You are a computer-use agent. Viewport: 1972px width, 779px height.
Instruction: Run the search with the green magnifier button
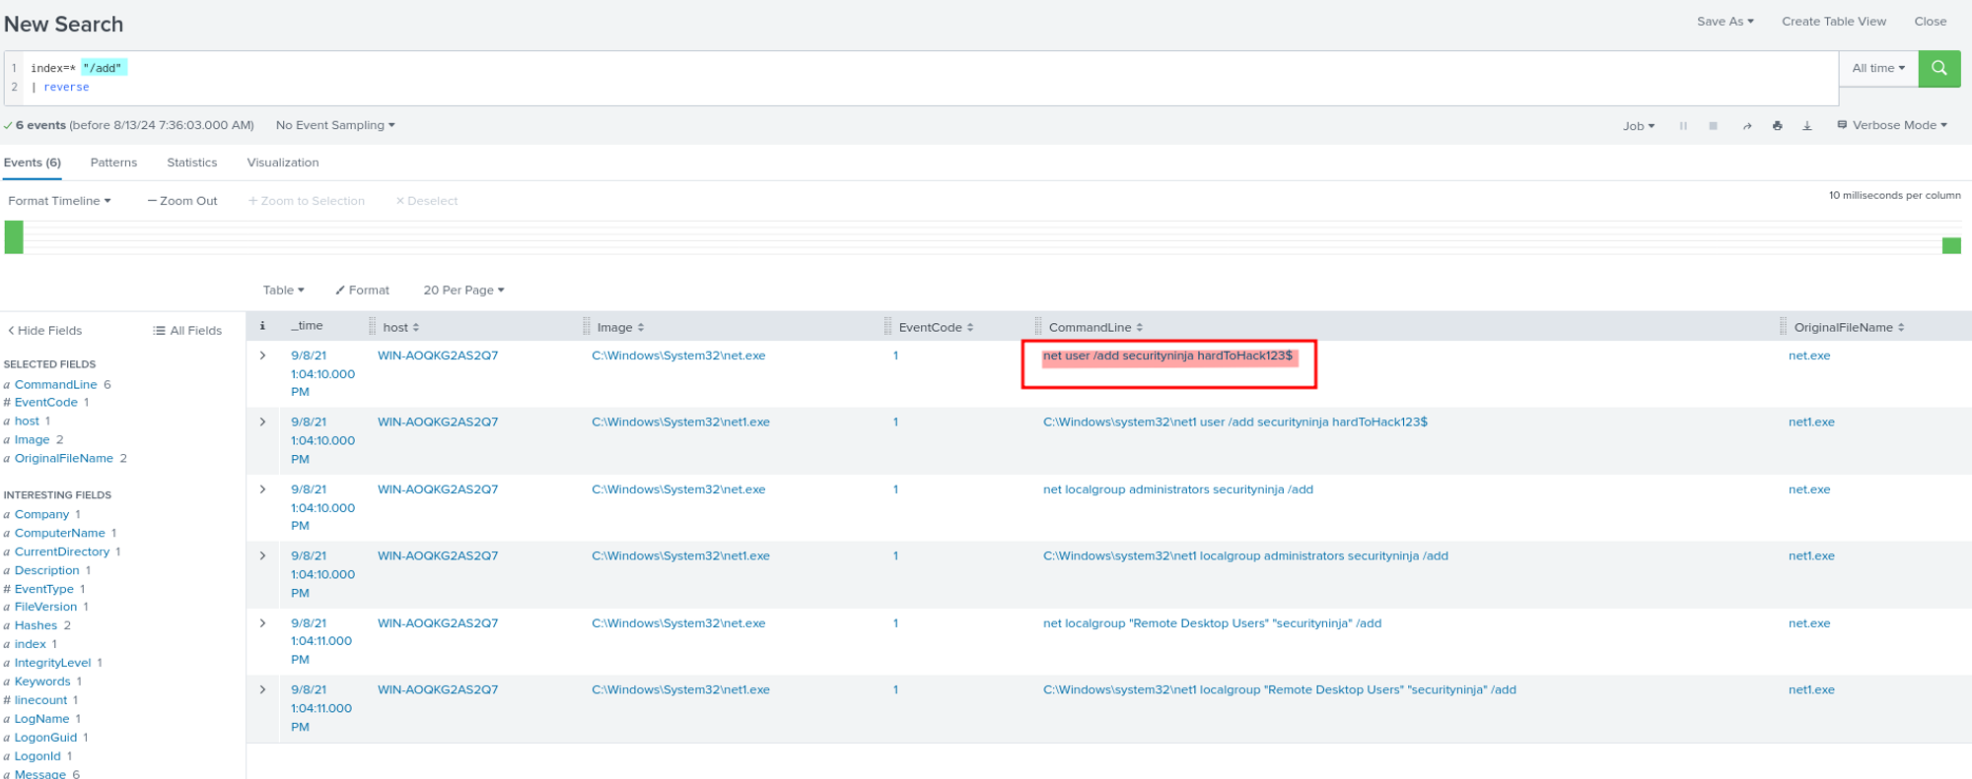pyautogui.click(x=1938, y=68)
